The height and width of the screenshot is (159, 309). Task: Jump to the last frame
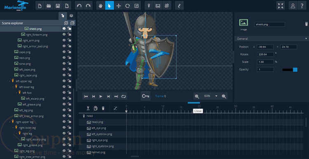(116, 96)
